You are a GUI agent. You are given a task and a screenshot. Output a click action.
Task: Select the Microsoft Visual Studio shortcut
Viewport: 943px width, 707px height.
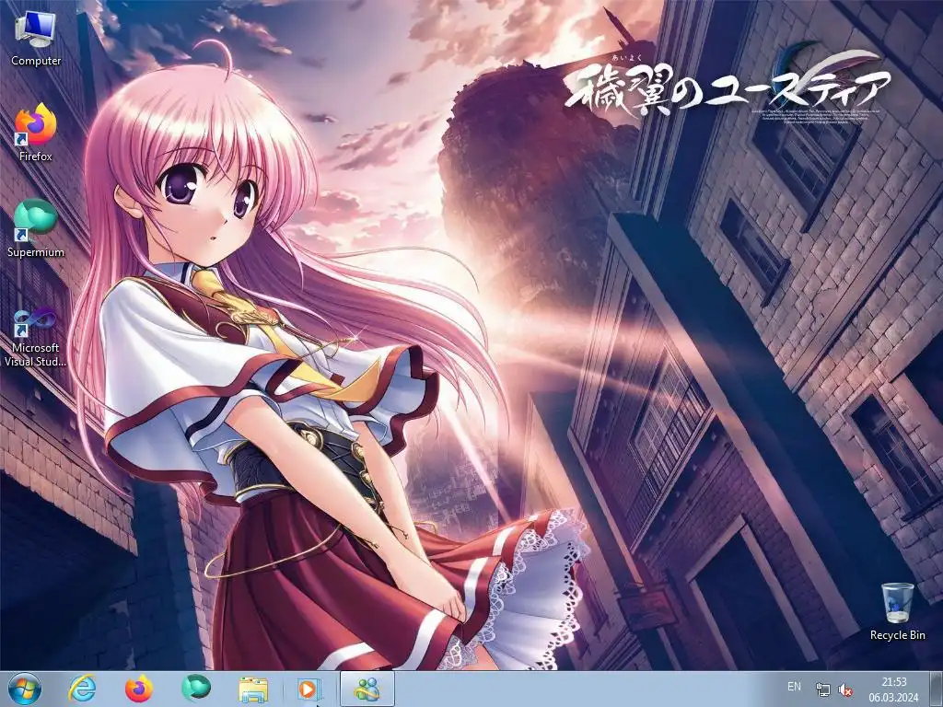[36, 337]
